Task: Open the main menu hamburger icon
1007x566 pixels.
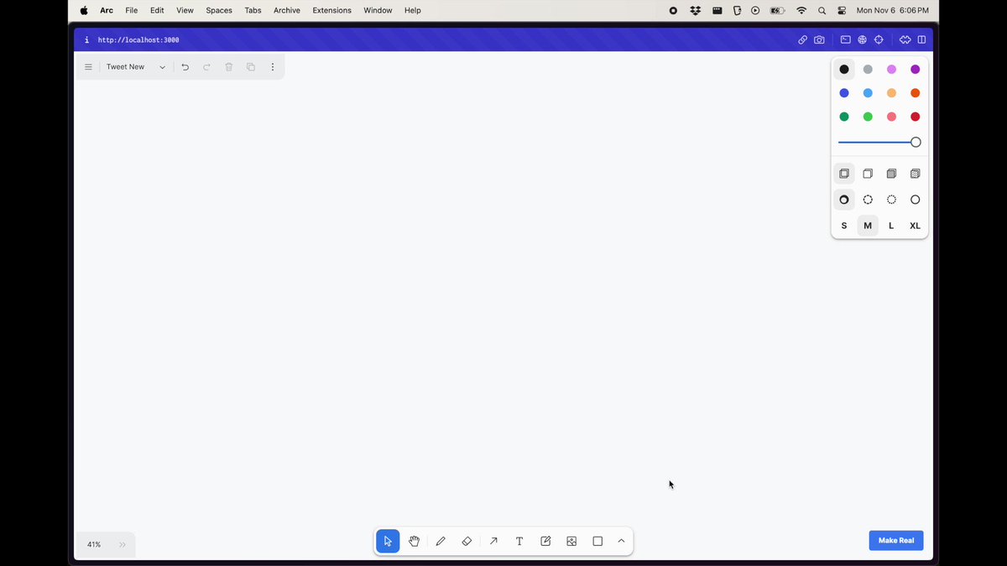Action: [x=88, y=66]
